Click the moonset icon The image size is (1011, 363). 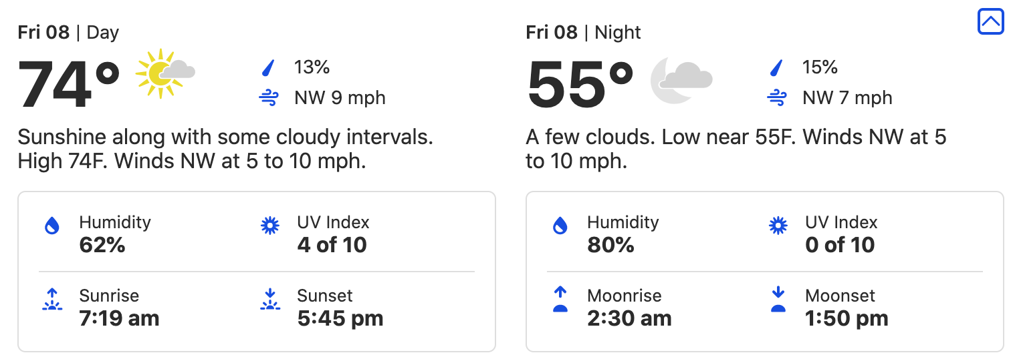[778, 300]
